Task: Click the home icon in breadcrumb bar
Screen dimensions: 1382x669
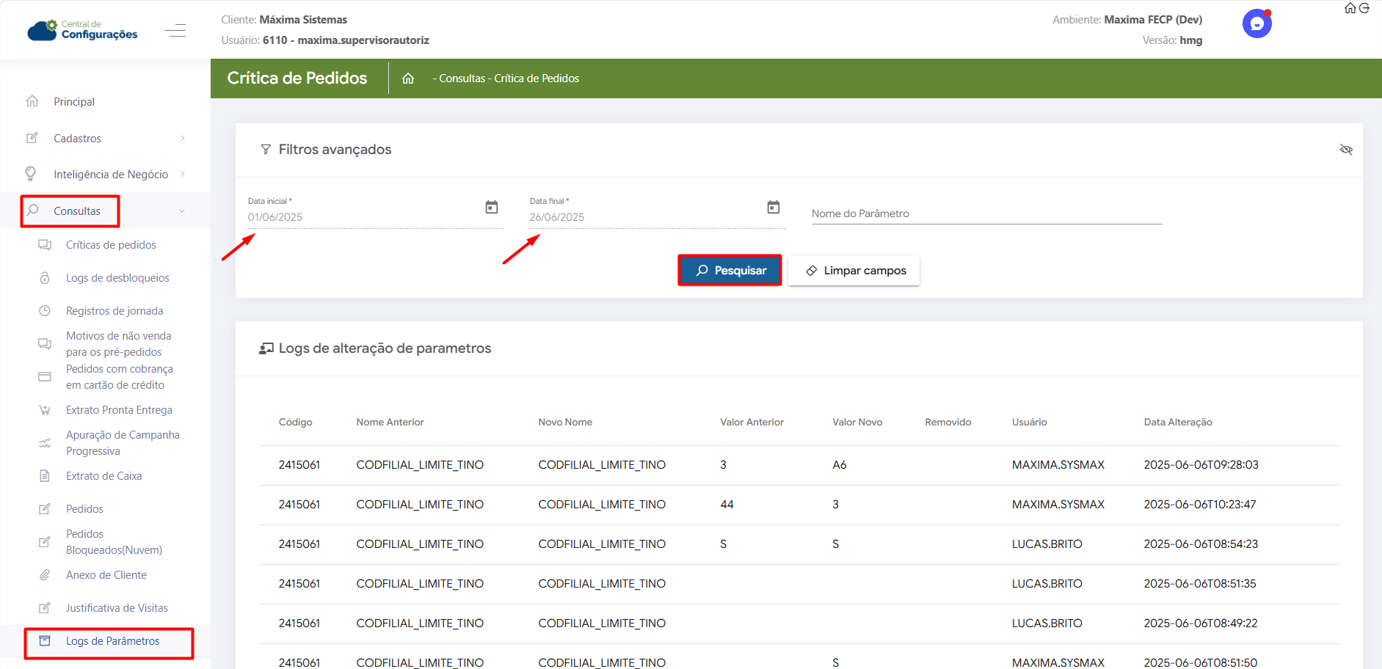Action: pos(408,78)
